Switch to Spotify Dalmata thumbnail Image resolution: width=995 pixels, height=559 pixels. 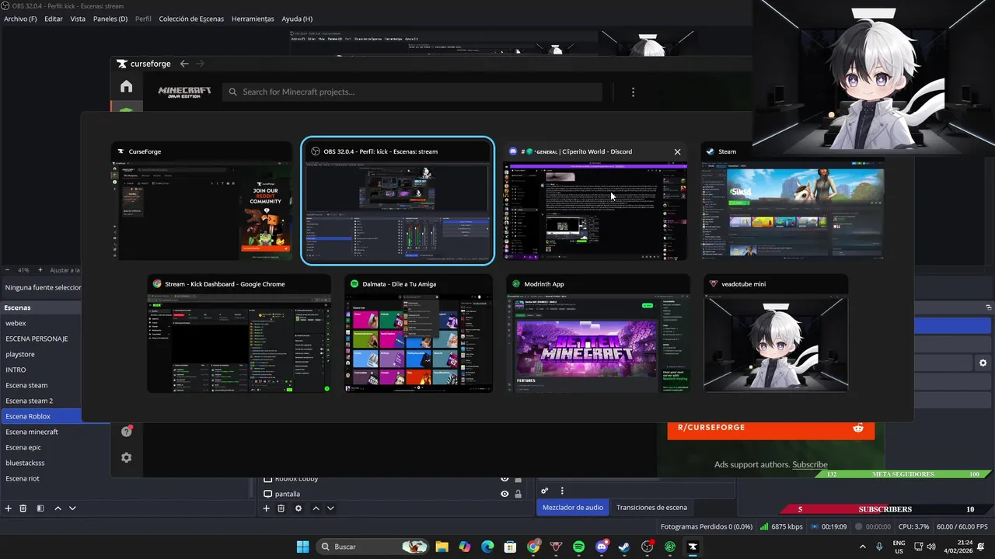pos(418,334)
